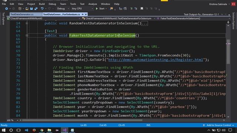Click the New Project toolbar icon
Screen dimensions: 237x133
(x=20, y=8)
